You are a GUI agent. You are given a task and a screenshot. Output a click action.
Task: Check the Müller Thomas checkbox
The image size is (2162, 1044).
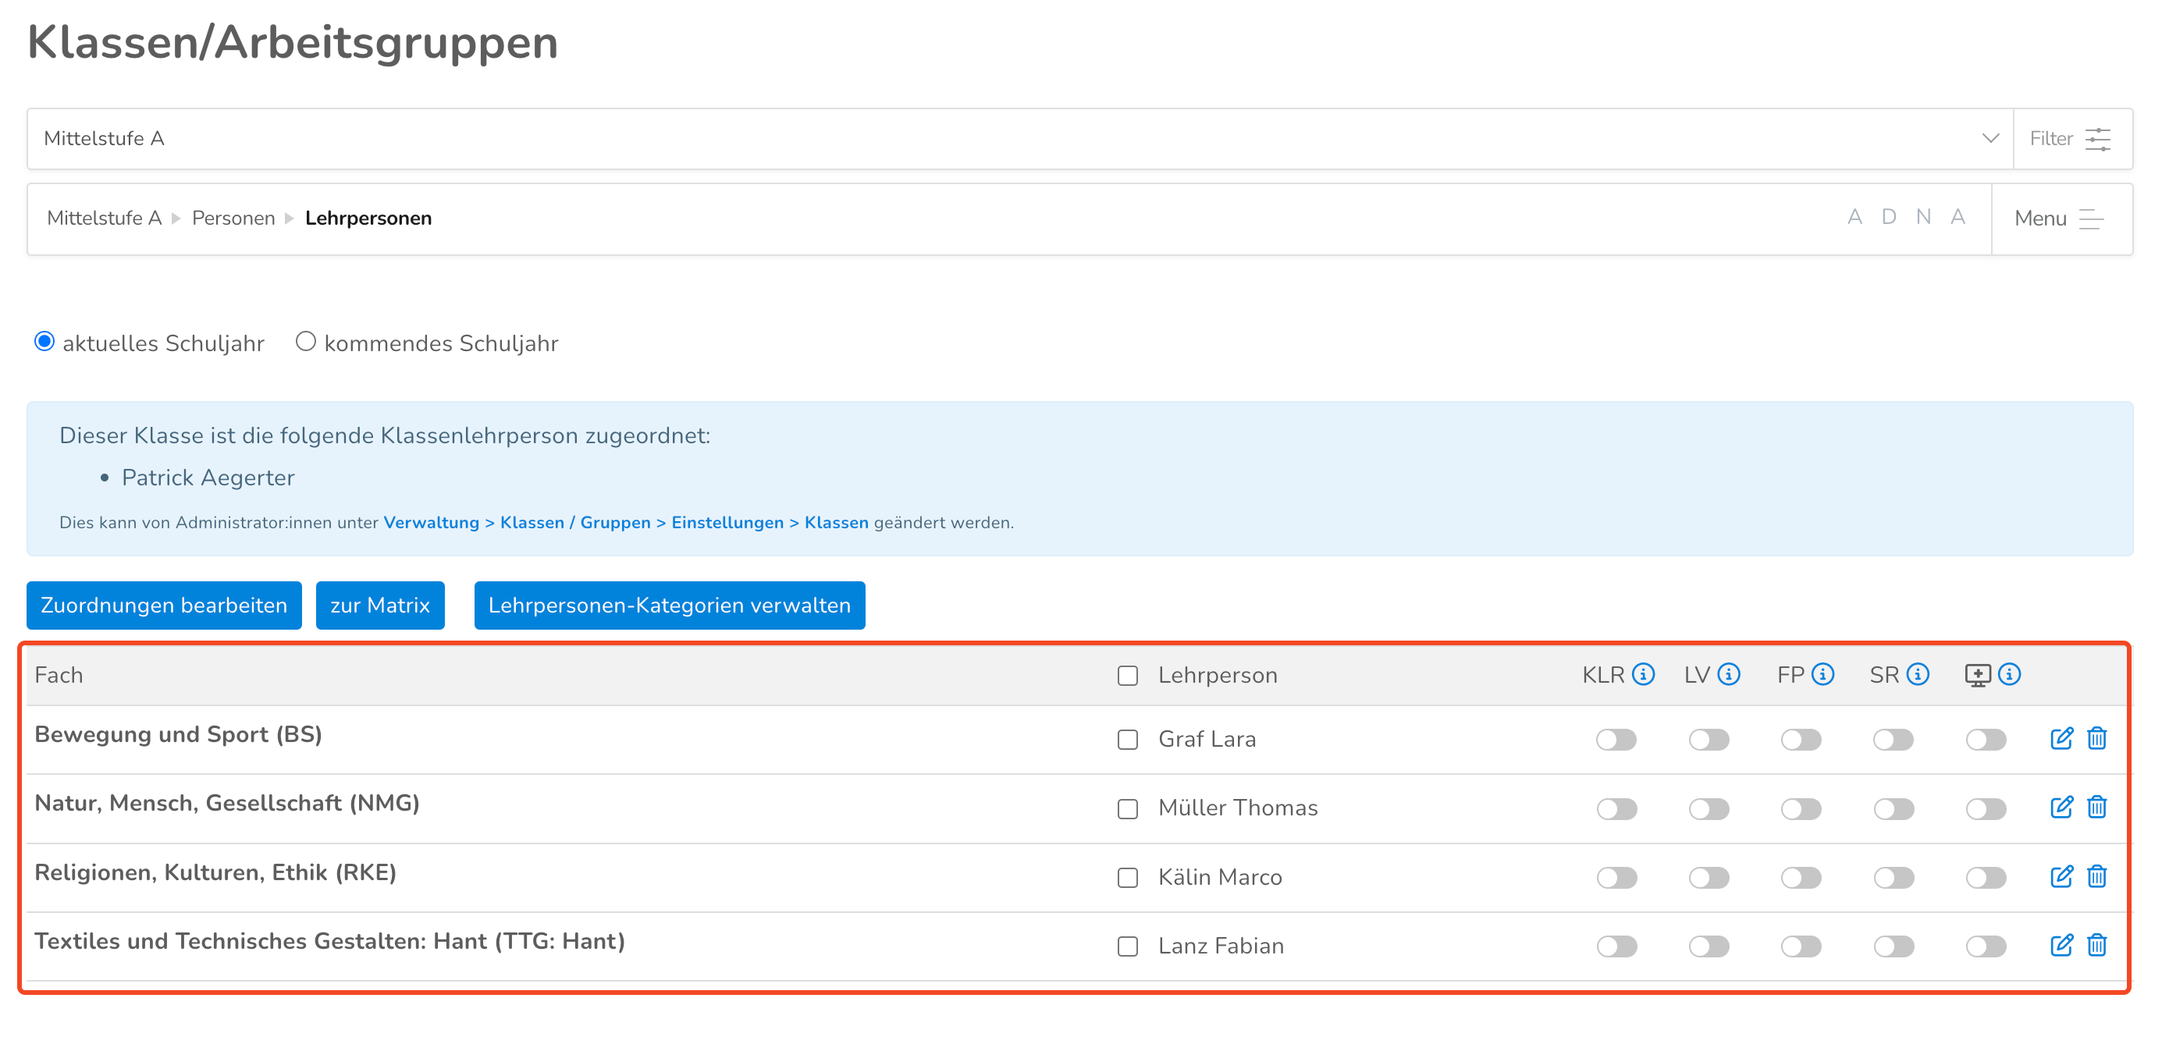tap(1127, 808)
